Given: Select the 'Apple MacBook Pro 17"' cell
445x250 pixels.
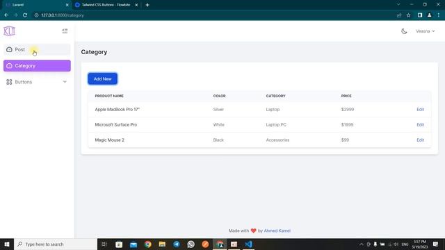Looking at the screenshot, I should [x=118, y=110].
